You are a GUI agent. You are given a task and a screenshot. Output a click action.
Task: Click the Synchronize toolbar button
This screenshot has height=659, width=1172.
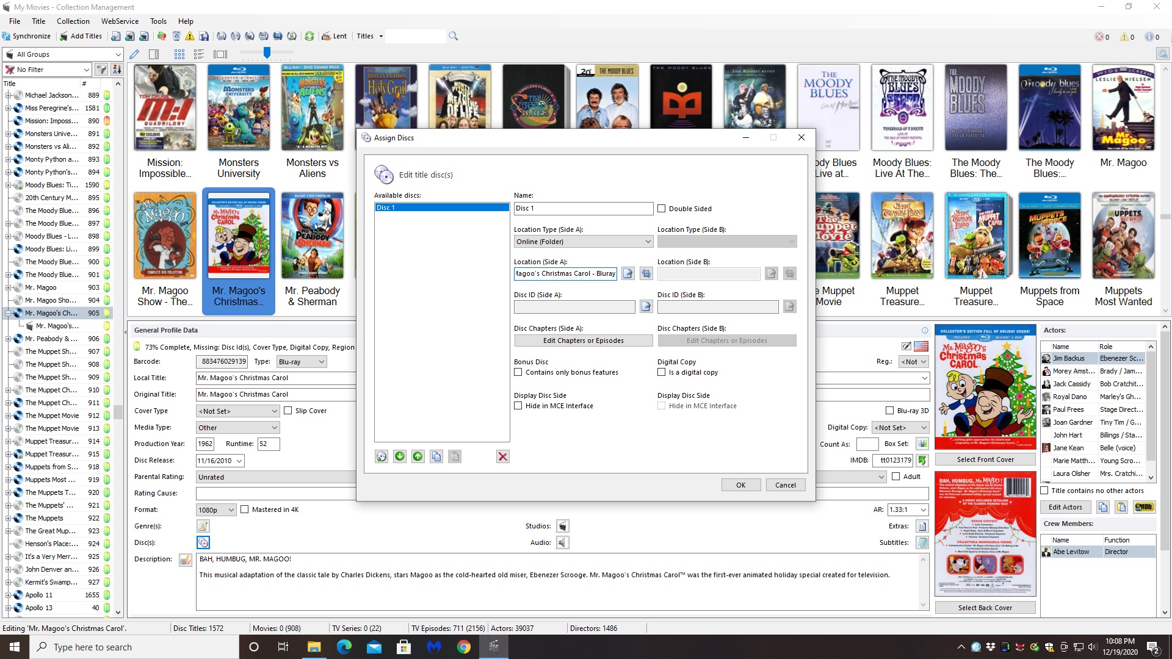click(26, 36)
